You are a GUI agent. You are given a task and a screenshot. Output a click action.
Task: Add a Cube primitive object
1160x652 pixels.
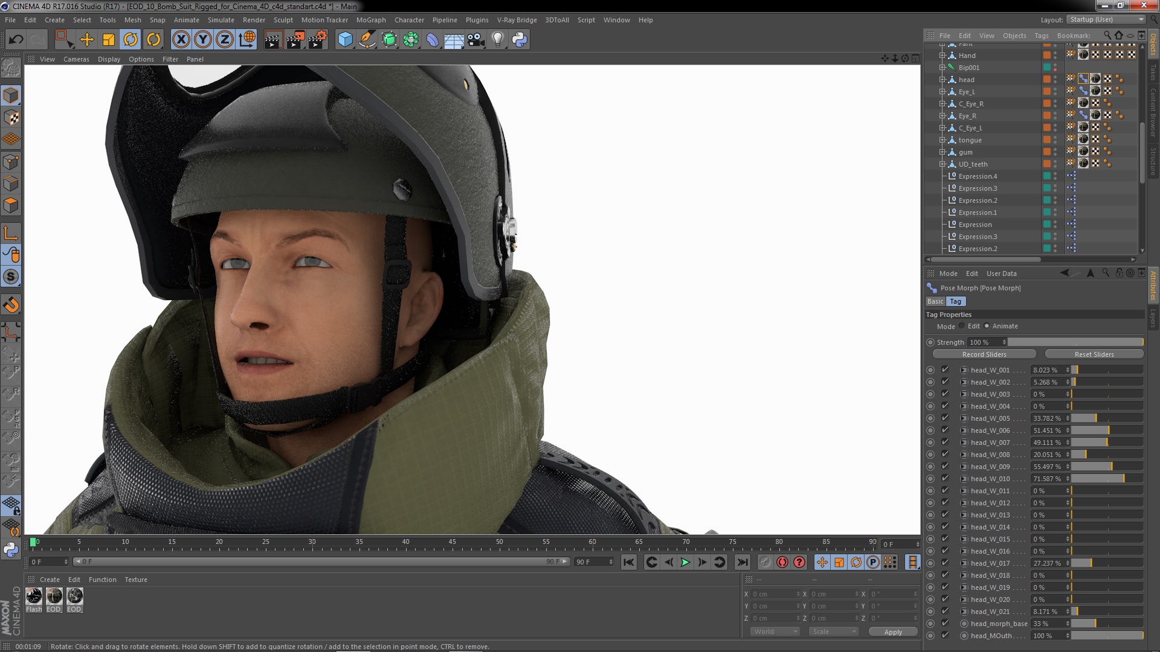[x=345, y=40]
